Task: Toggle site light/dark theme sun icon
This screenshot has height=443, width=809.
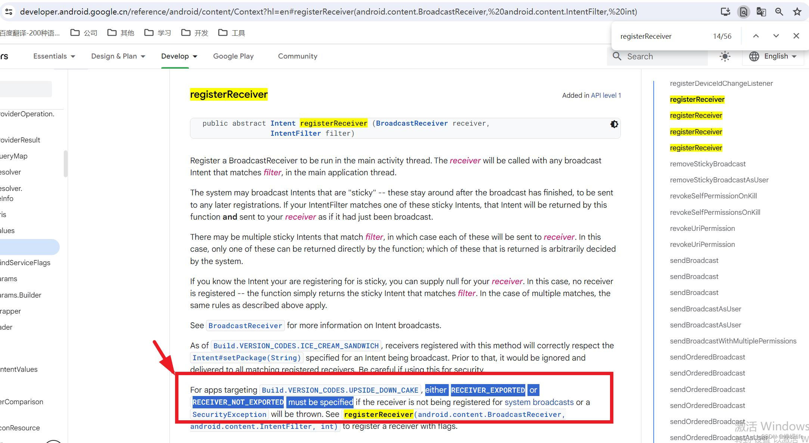Action: tap(725, 56)
